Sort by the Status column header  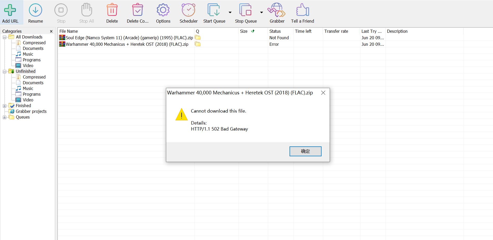pyautogui.click(x=275, y=31)
